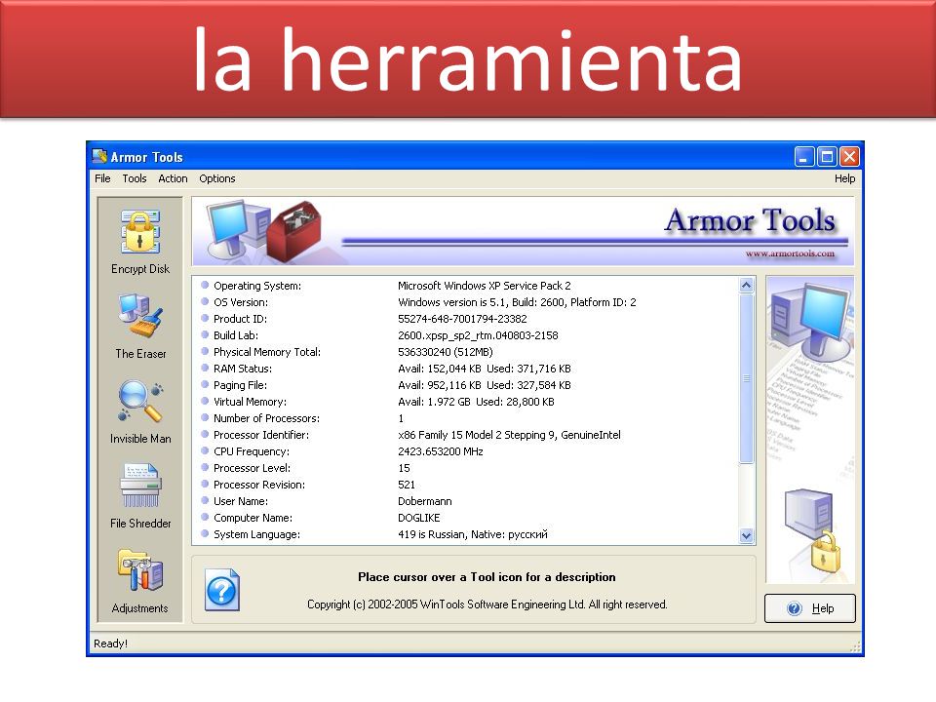Click the red toolbox banner image
Screen dimensions: 936x702
(293, 232)
